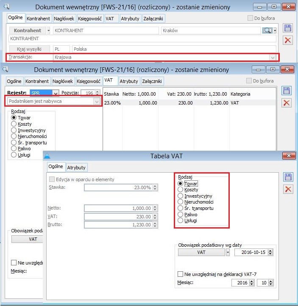
Task: Adjust Brutto 1,230.00 spinner
Action: pos(155,225)
